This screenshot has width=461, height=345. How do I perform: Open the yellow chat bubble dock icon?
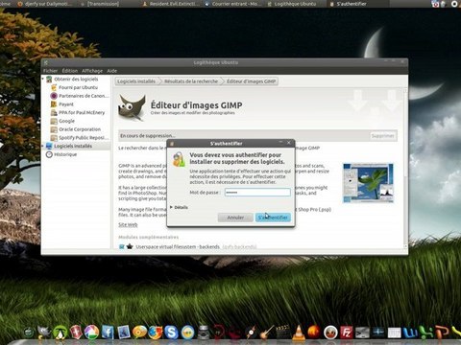click(x=139, y=333)
